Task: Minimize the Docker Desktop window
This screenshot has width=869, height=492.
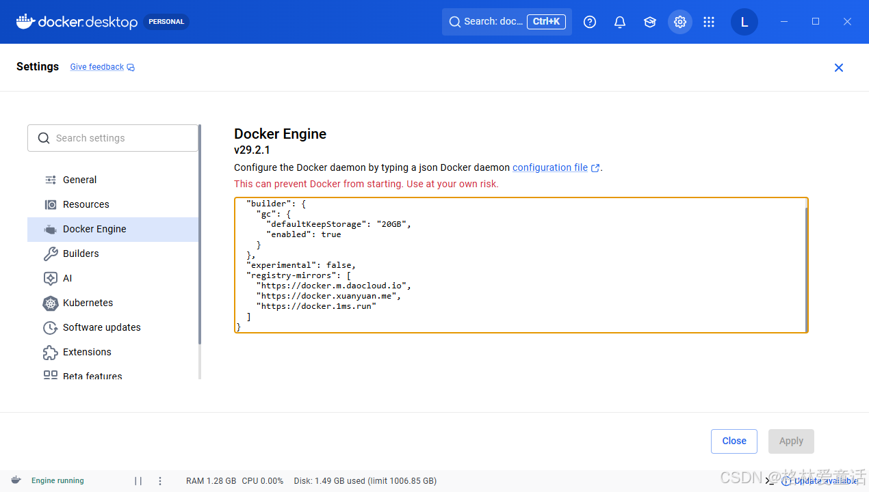Action: pyautogui.click(x=784, y=22)
